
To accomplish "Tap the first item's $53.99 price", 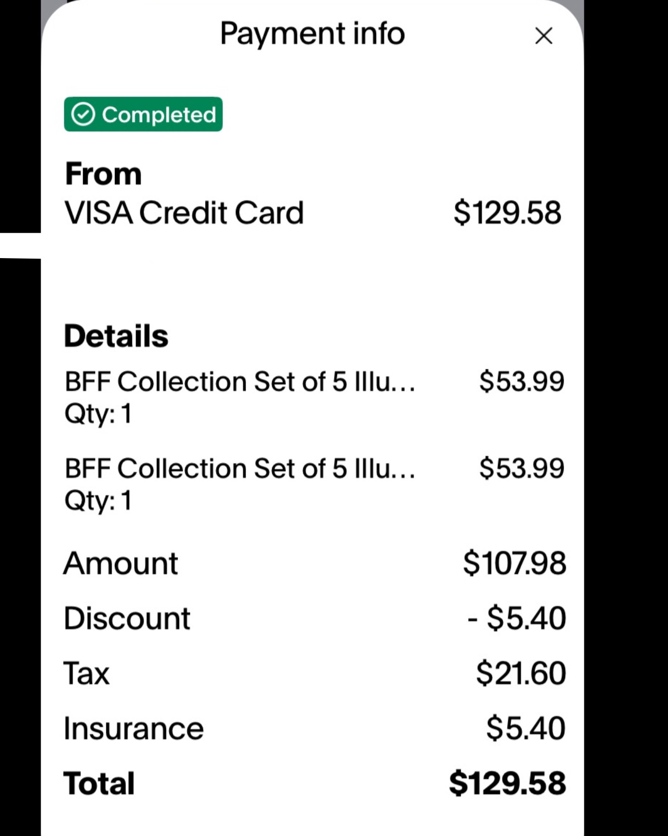I will (522, 381).
